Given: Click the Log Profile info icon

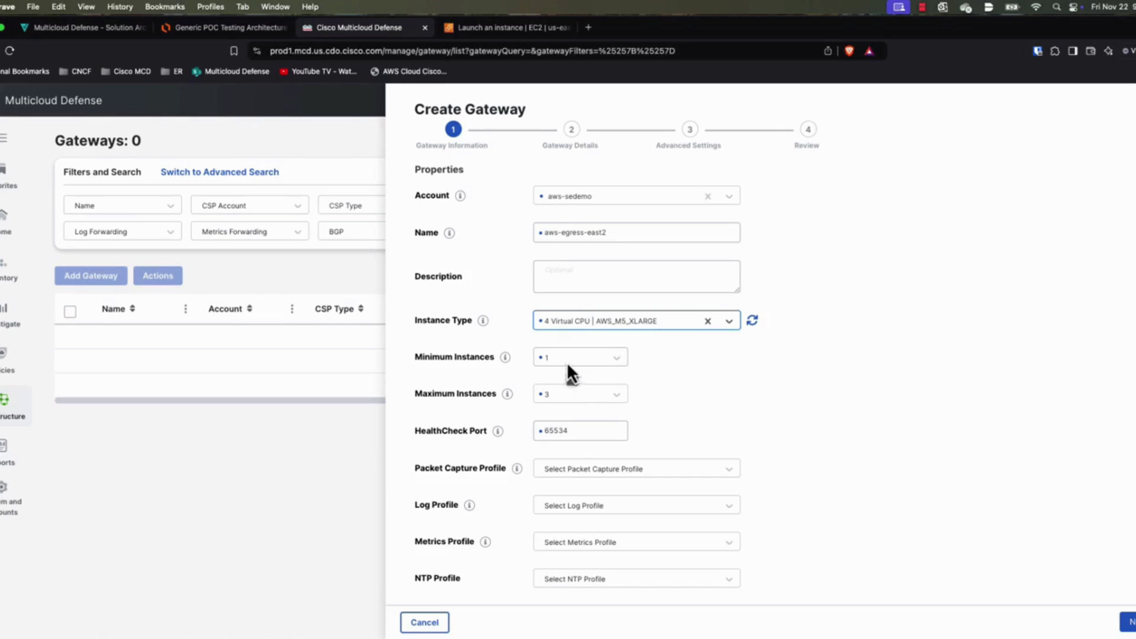Looking at the screenshot, I should (470, 505).
